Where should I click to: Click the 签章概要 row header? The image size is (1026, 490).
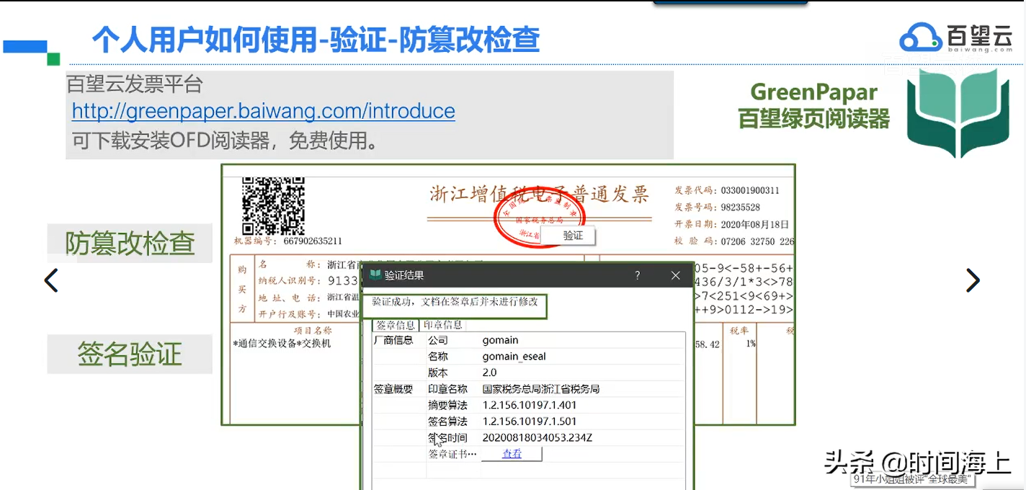pos(393,389)
